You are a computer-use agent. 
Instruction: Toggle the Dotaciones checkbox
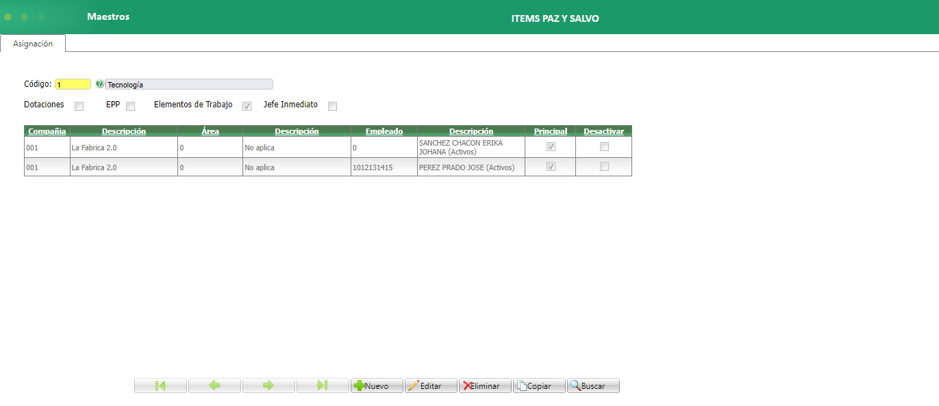point(79,106)
